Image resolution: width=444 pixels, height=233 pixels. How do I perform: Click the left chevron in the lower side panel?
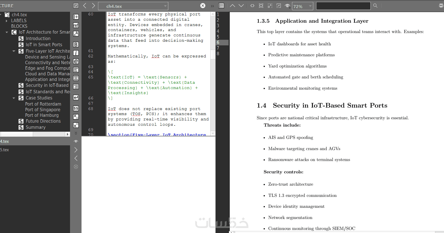(76, 158)
